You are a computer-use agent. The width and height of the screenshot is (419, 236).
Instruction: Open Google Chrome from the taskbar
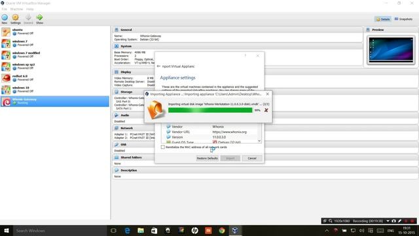(x=221, y=230)
